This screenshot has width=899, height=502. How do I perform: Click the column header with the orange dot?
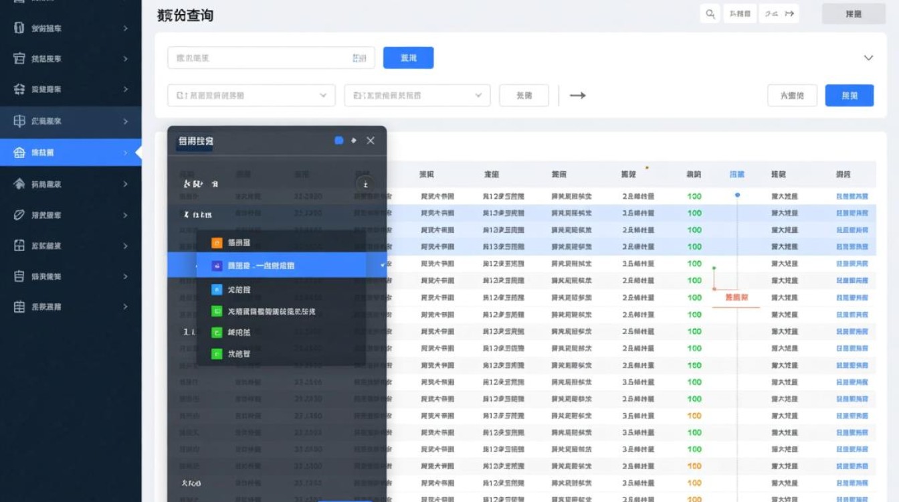pos(629,174)
